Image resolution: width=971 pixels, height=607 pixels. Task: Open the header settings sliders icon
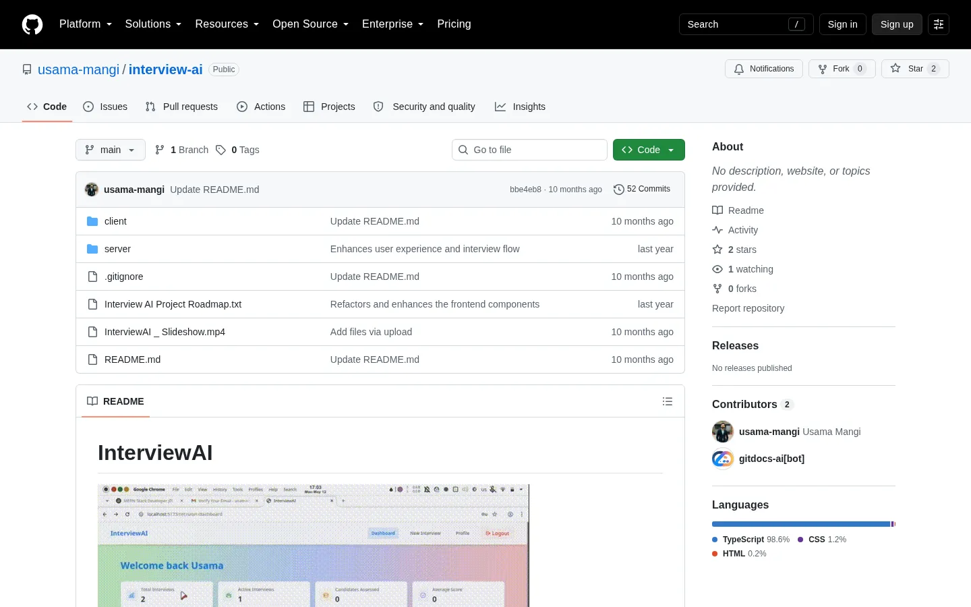tap(939, 24)
